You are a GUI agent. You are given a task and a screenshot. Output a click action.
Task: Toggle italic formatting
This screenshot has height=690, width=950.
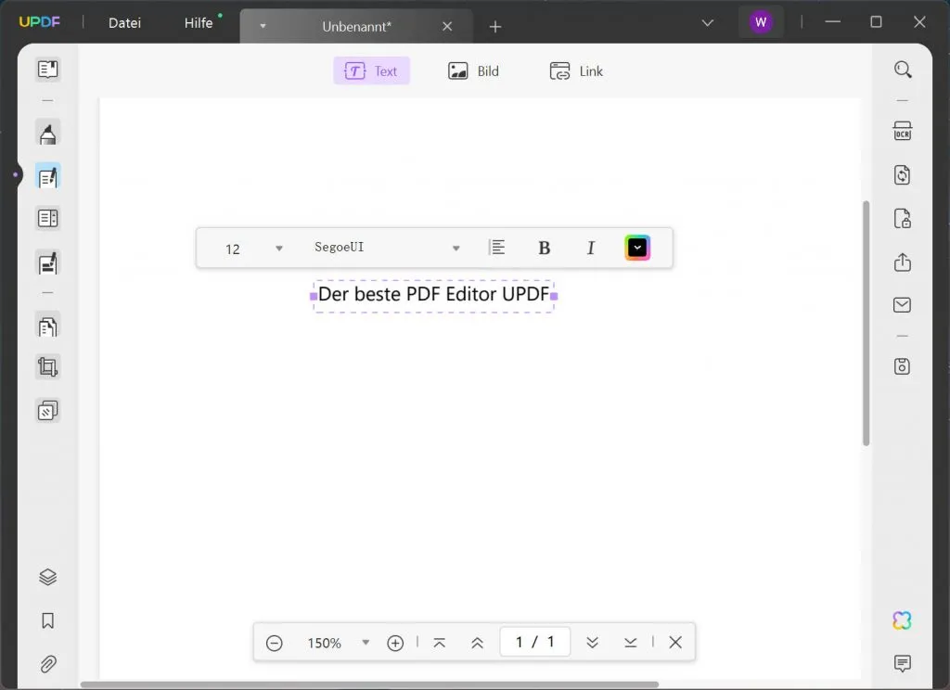(x=591, y=248)
